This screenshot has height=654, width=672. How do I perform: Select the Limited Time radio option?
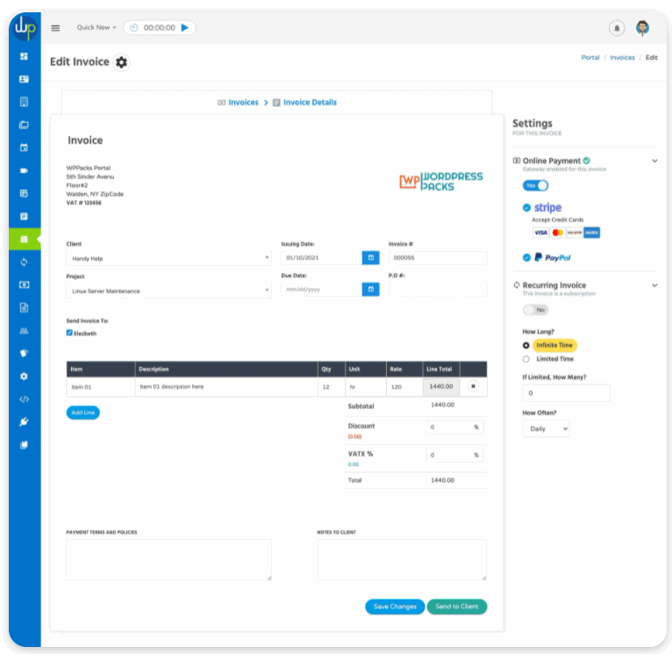click(525, 359)
